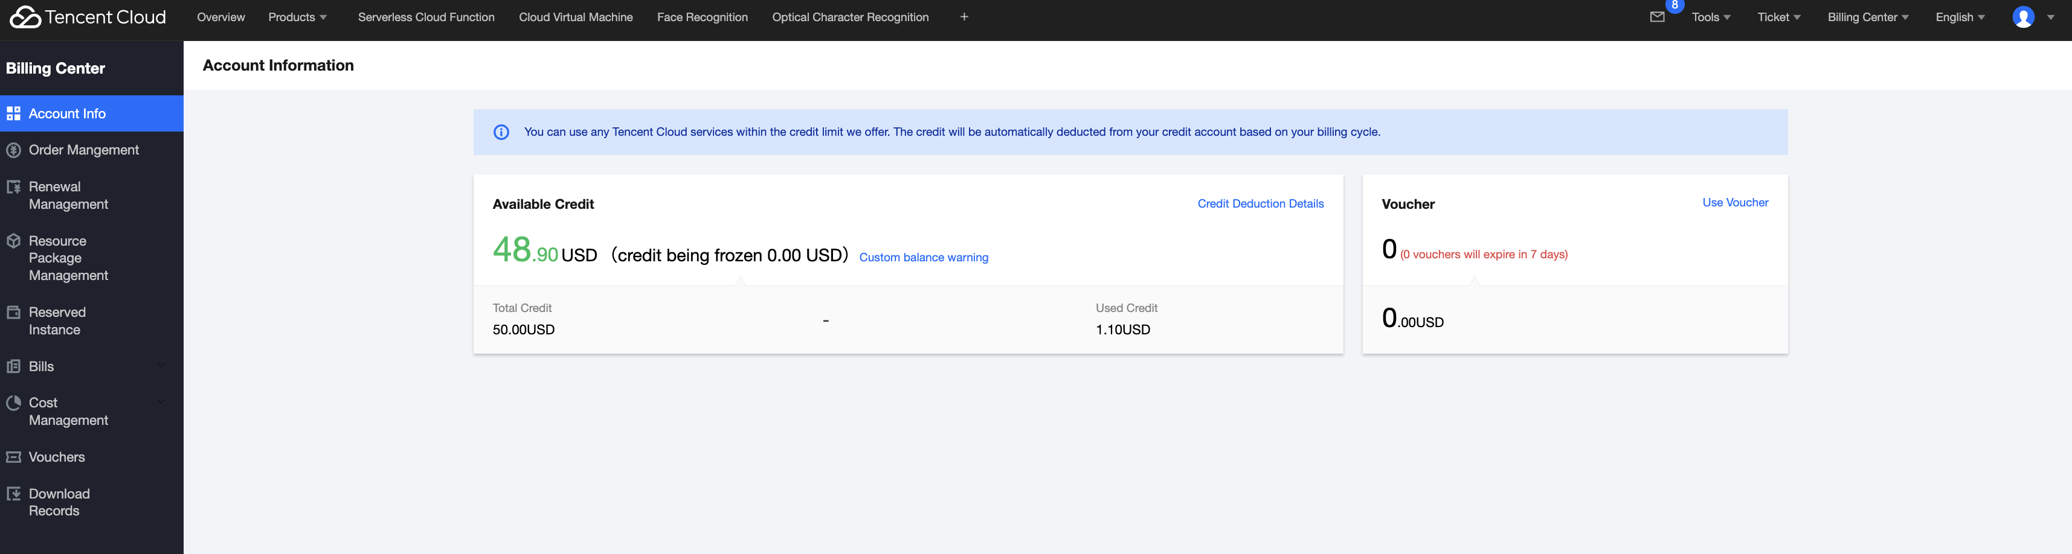The width and height of the screenshot is (2072, 554).
Task: Click the plus icon in top navigation
Action: pos(964,17)
